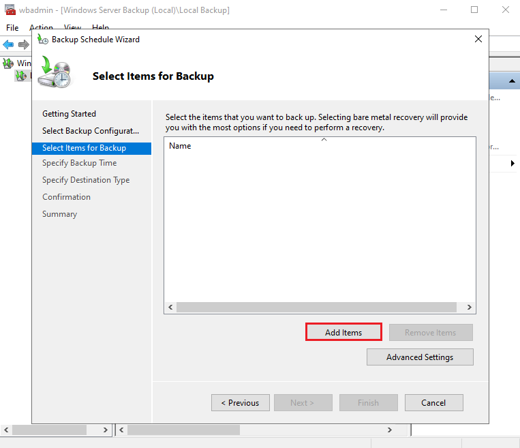Collapse the Actions pane section with up arrow
Image resolution: width=520 pixels, height=448 pixels.
[x=510, y=81]
